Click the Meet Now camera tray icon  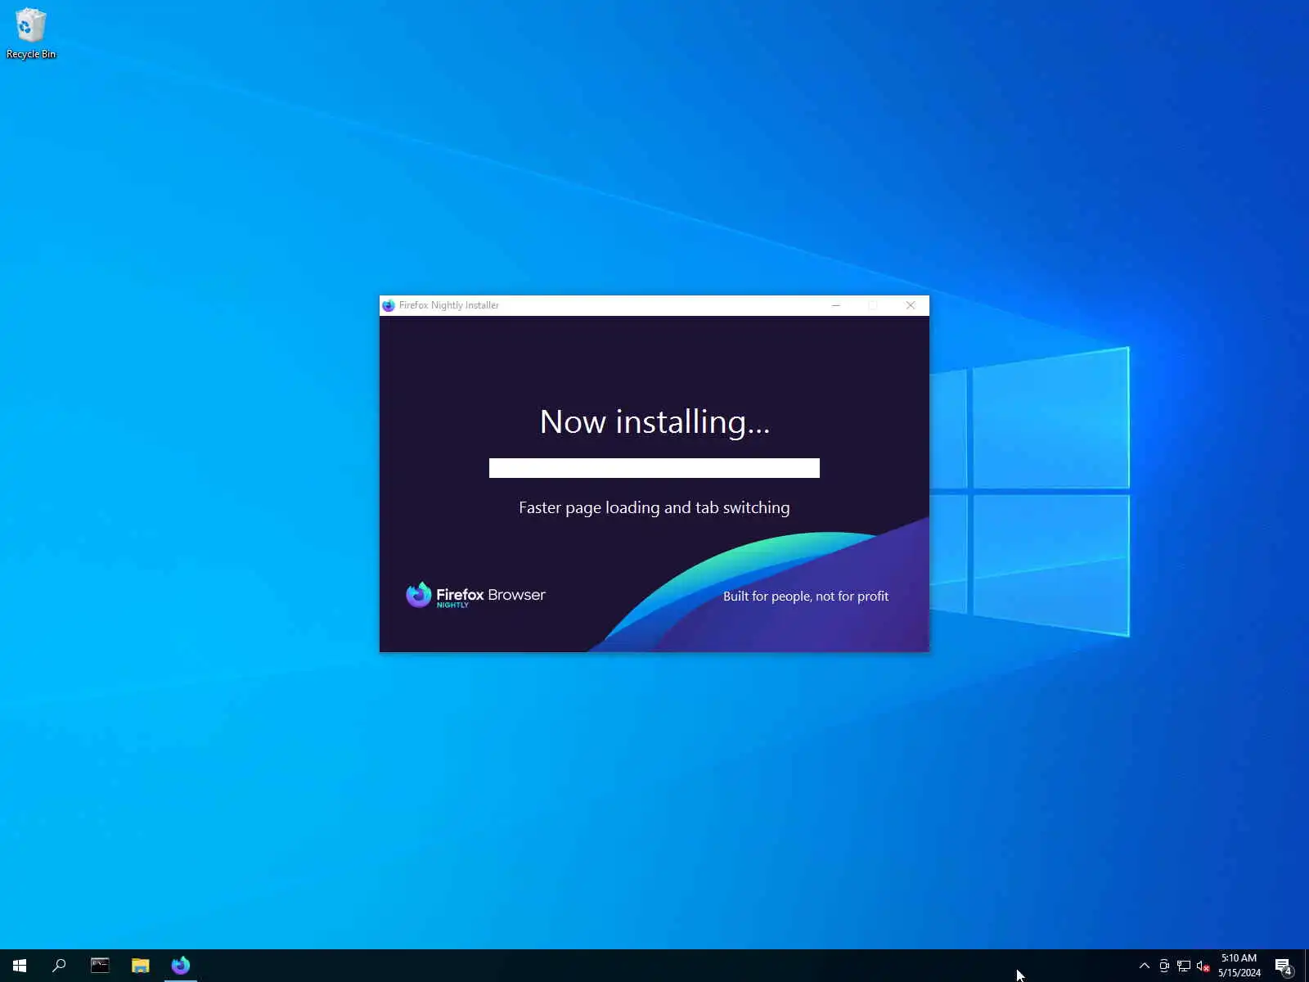click(1164, 966)
